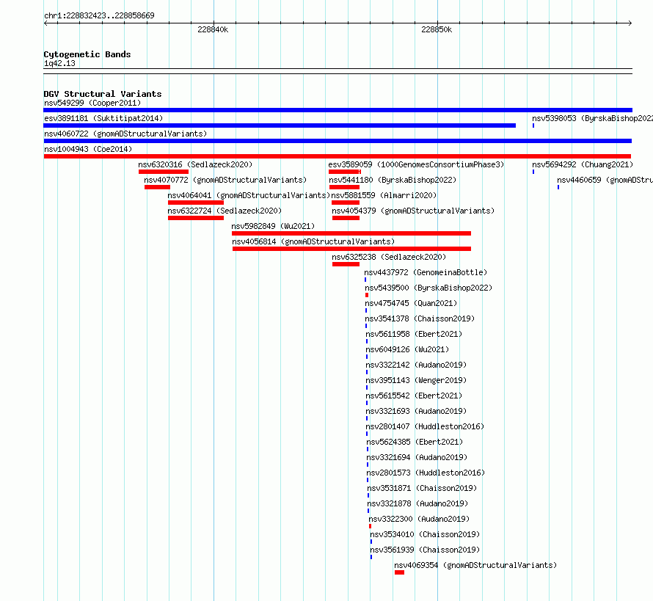Click long red bar under nsv5982849

coord(351,233)
